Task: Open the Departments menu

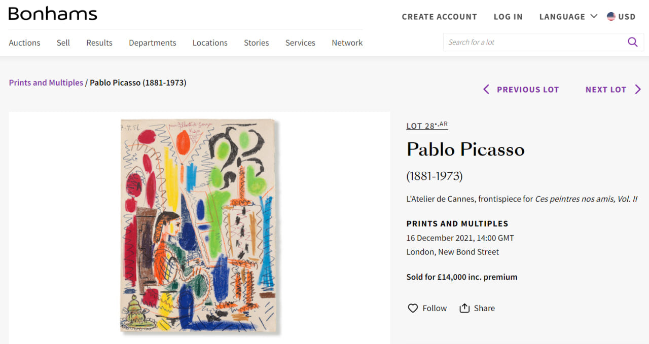Action: [152, 43]
